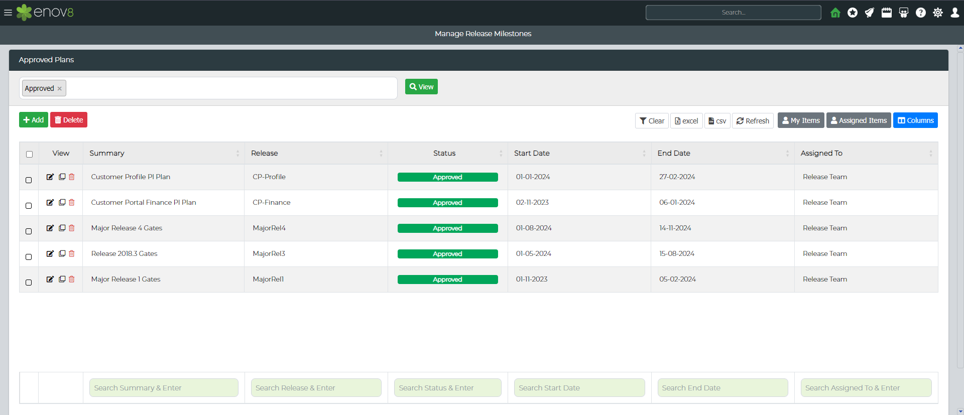Sort table by Summary column
Viewport: 964px width, 415px height.
163,153
